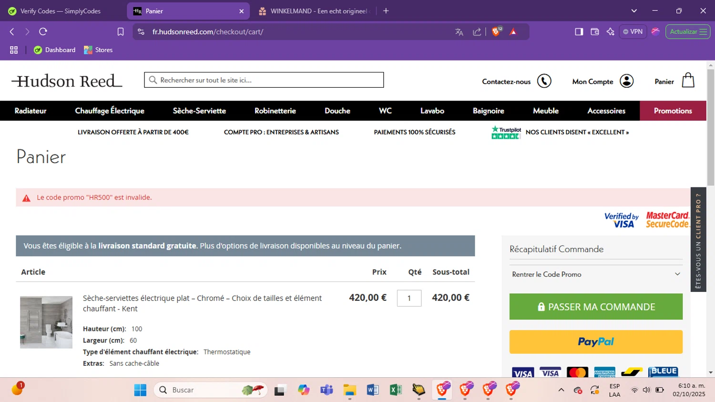Viewport: 715px width, 402px height.
Task: Expand Rentrer le Code Promo section
Action: point(596,274)
